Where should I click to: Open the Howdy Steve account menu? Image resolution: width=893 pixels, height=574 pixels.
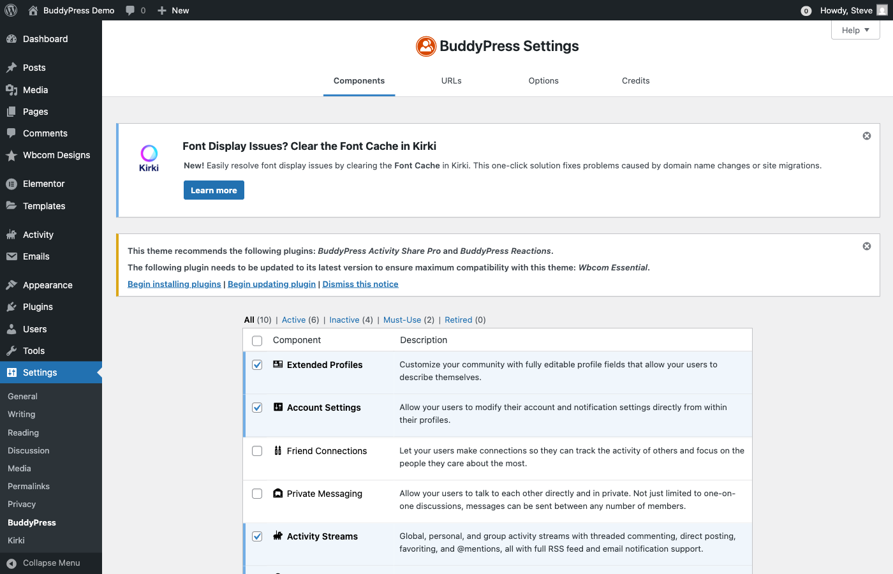(x=848, y=10)
